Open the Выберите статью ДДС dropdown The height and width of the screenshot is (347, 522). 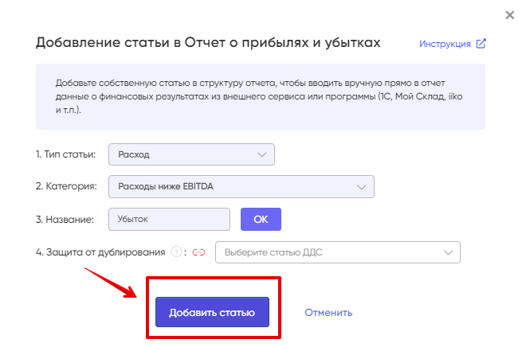(338, 252)
